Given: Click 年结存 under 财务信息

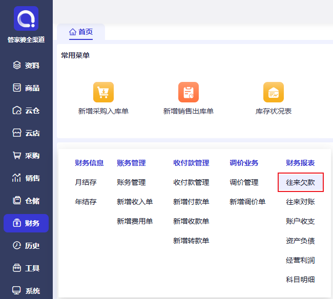Looking at the screenshot, I should (86, 202).
